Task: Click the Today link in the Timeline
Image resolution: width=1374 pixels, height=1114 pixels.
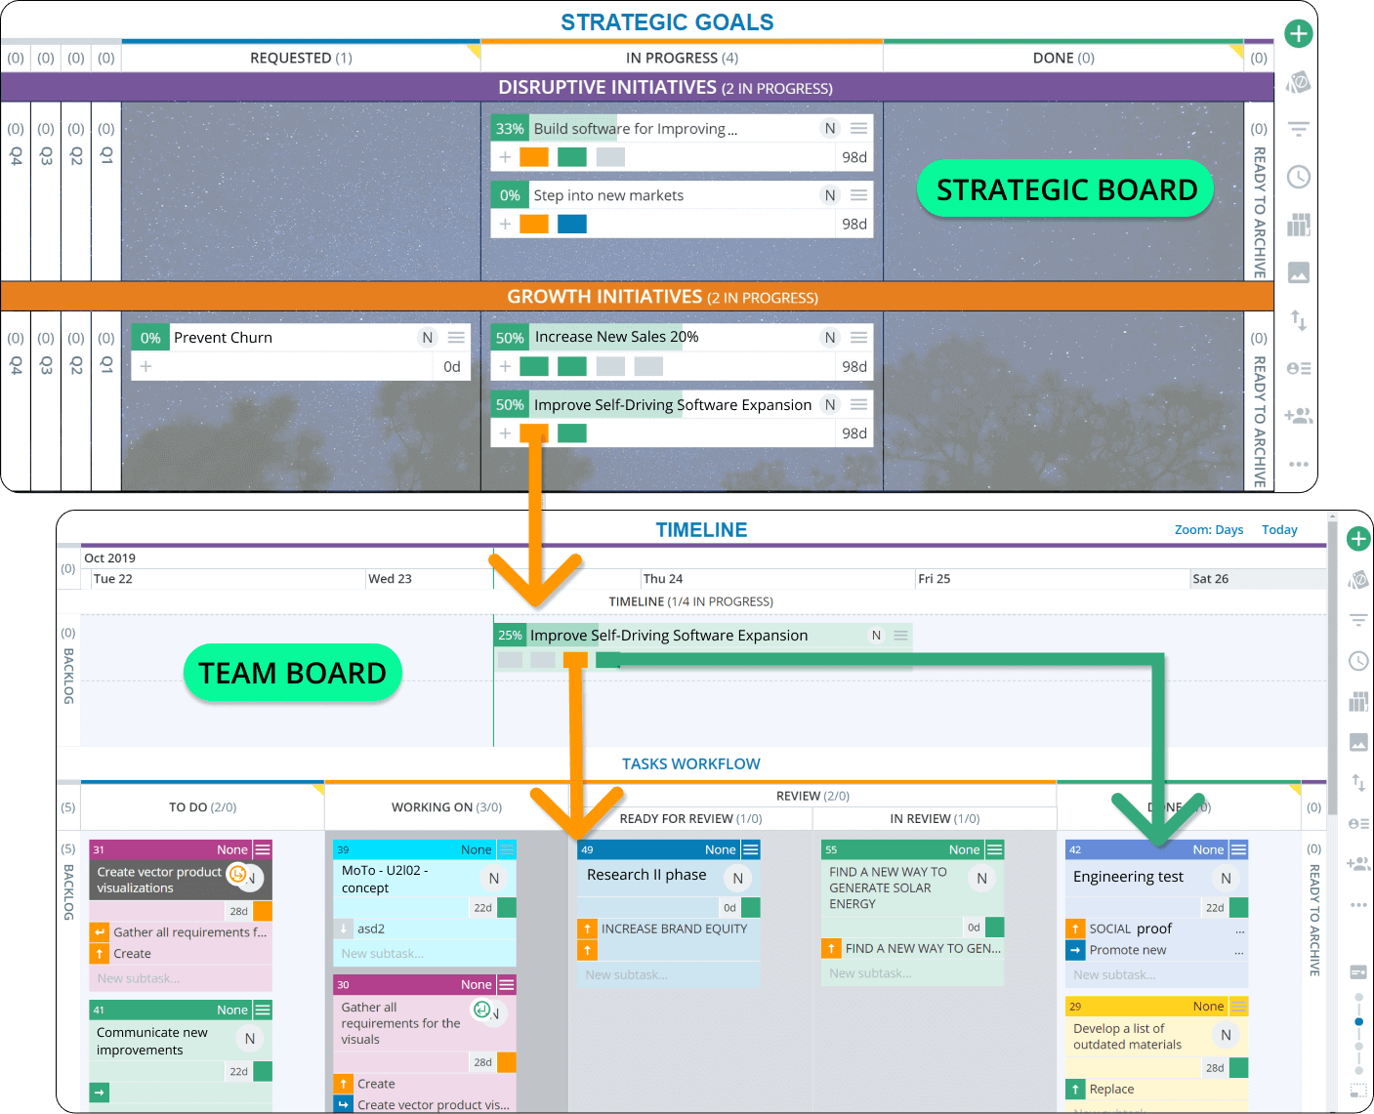Action: pos(1279,530)
